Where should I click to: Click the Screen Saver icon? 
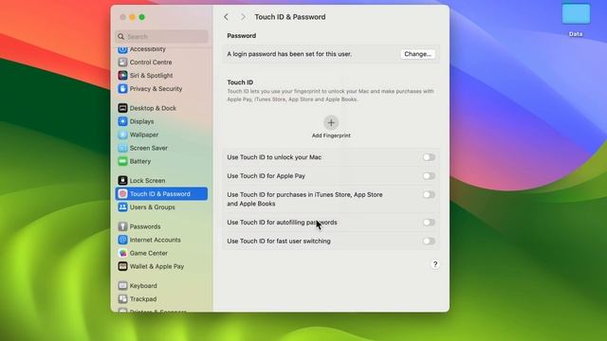click(x=122, y=148)
